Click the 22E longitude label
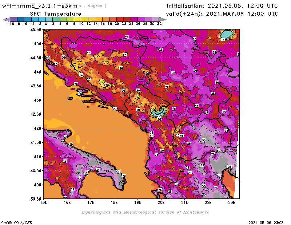 208,202
